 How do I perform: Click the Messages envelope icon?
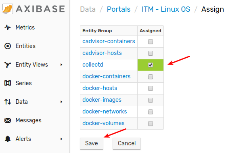8,120
